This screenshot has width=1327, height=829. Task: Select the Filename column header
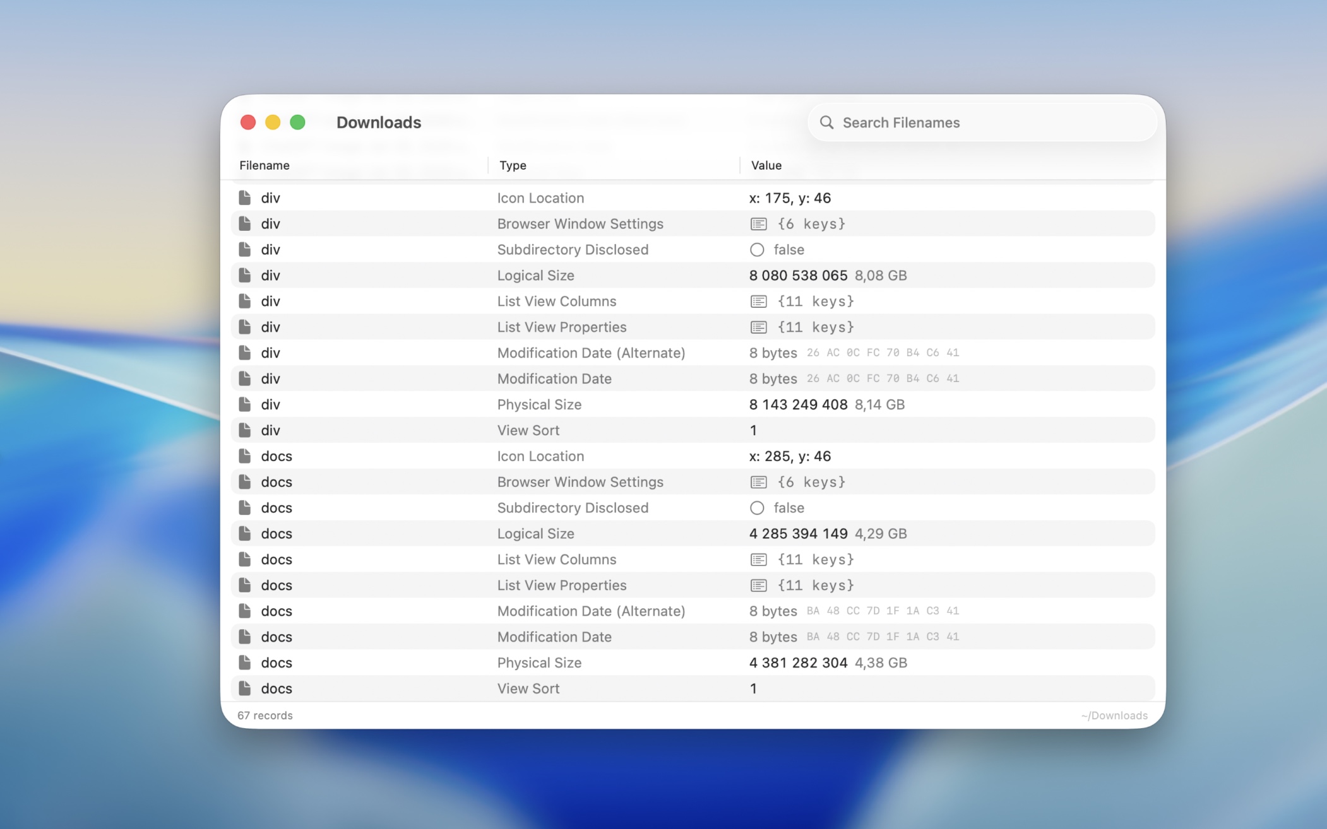(265, 165)
